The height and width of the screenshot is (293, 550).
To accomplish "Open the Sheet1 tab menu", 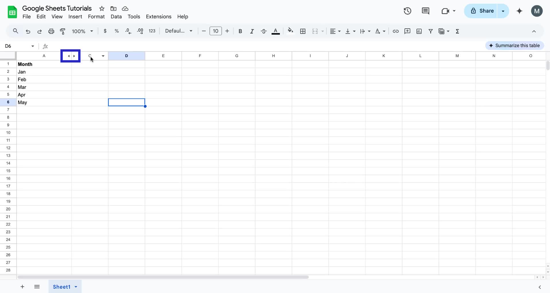I will (x=75, y=287).
